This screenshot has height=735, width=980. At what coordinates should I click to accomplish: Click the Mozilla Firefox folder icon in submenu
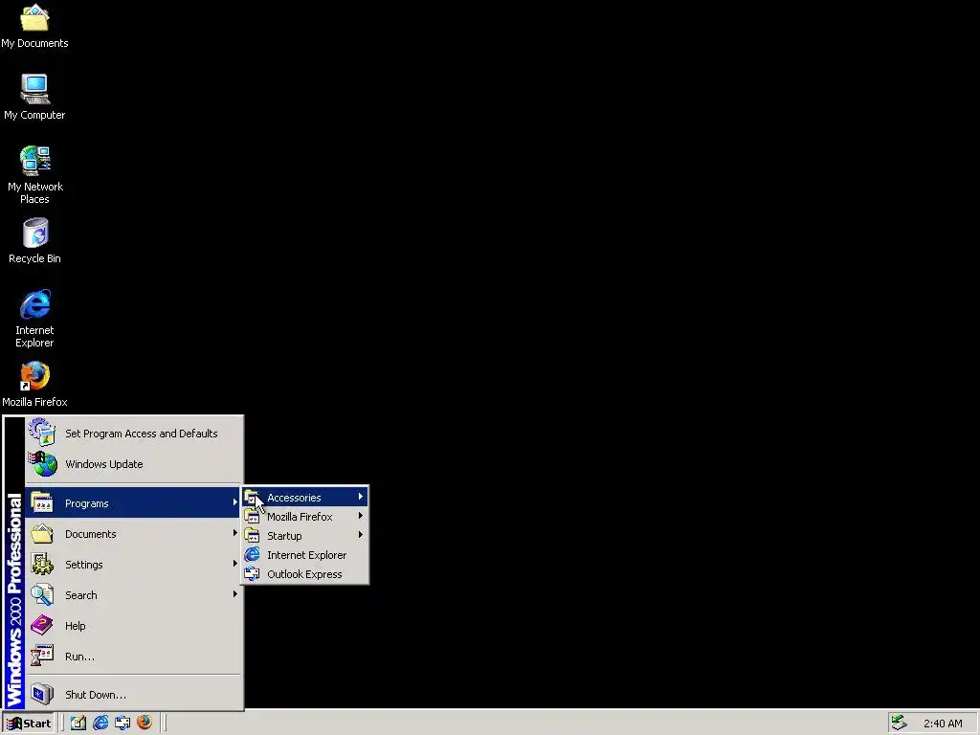(252, 516)
